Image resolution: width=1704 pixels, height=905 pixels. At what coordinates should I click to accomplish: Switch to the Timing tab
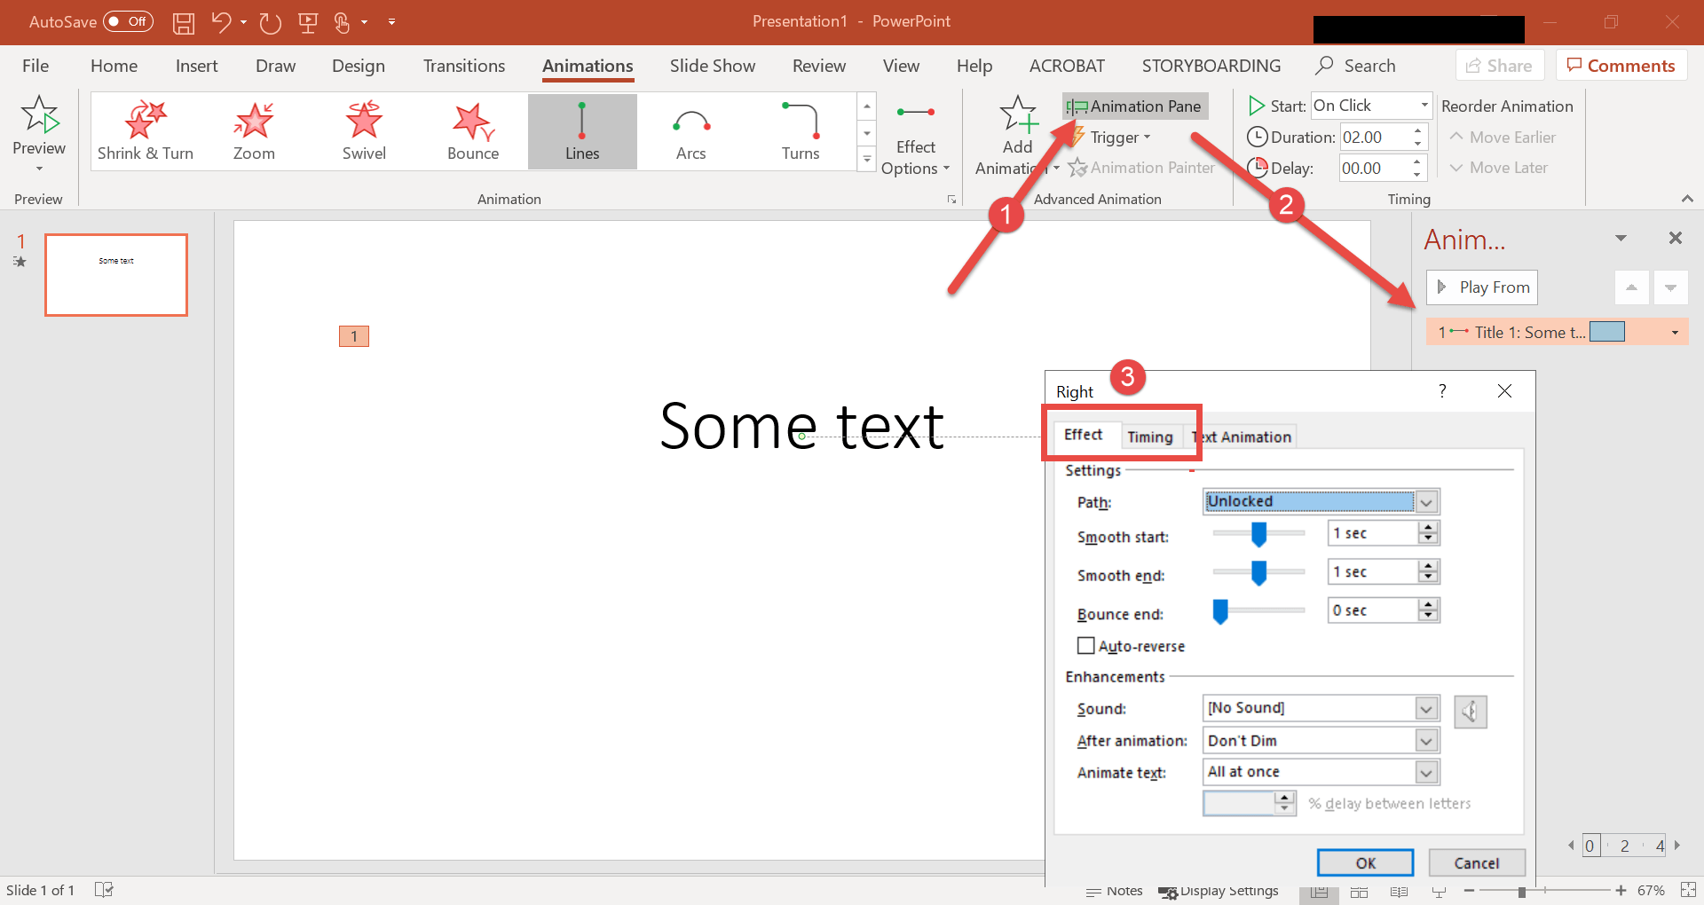1149,437
